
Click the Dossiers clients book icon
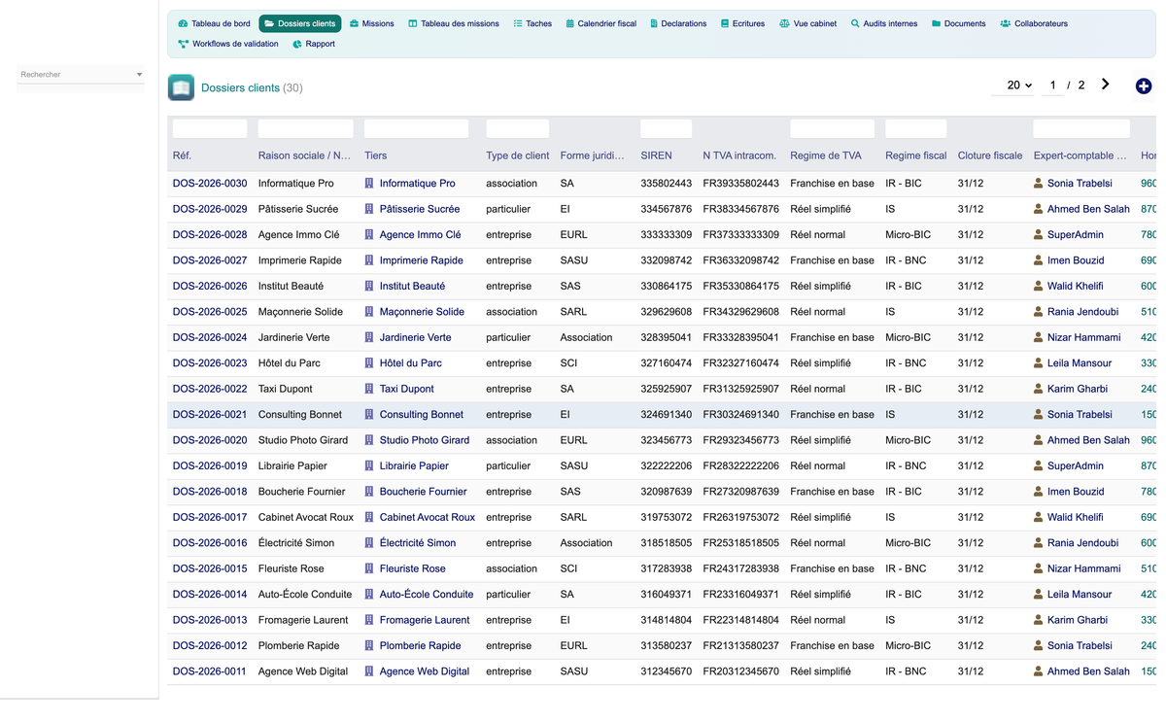click(181, 87)
